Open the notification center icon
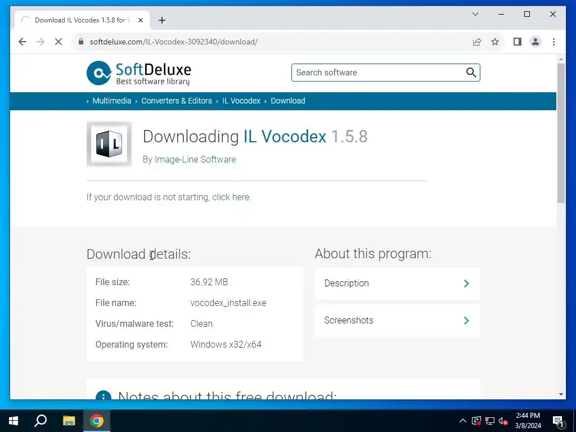576x432 pixels. pyautogui.click(x=558, y=421)
